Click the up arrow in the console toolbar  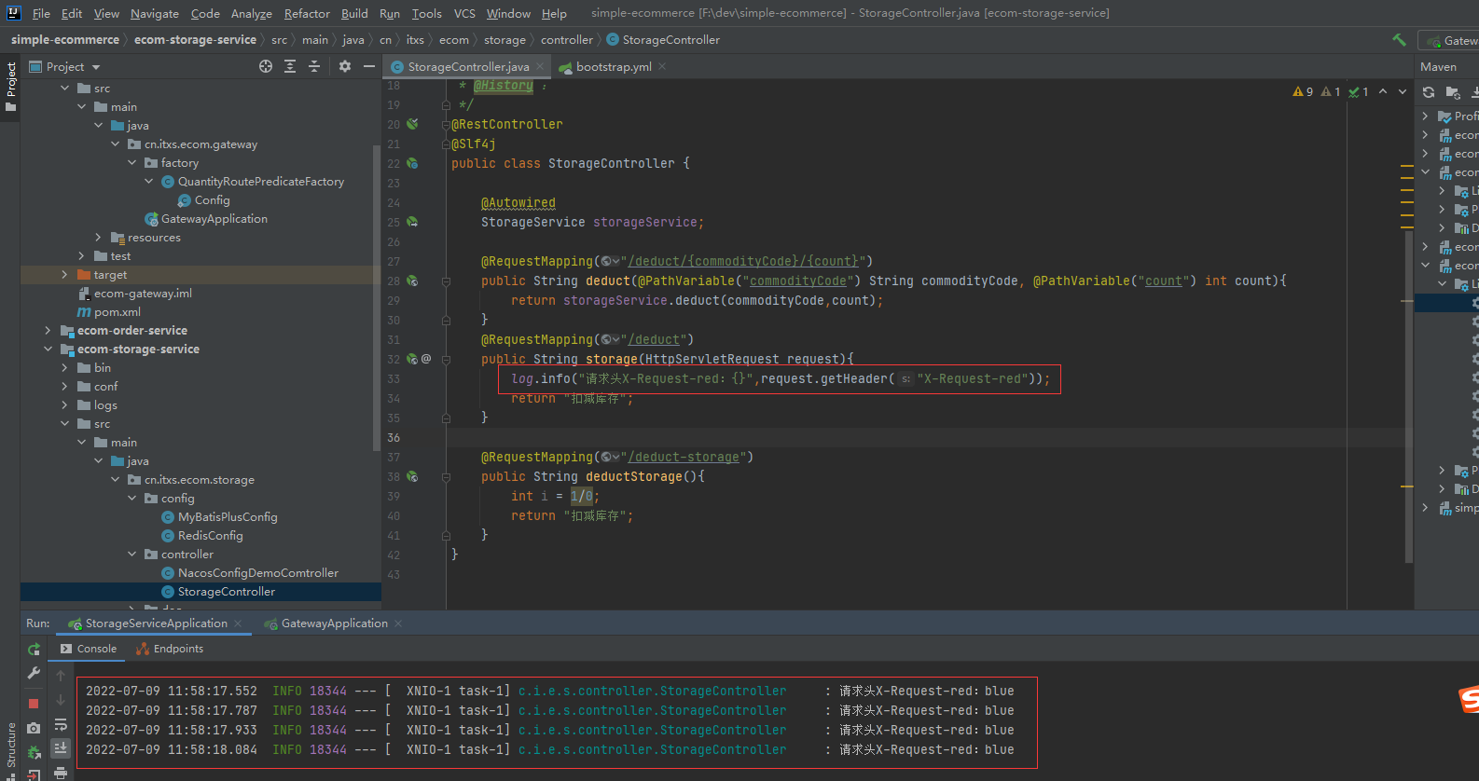[61, 676]
